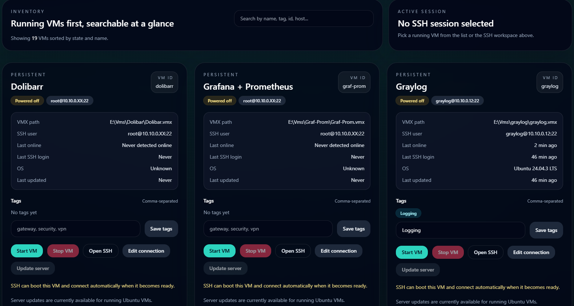Focus the Graylog tags input field
Viewport: 574px width, 306px height.
coord(461,230)
